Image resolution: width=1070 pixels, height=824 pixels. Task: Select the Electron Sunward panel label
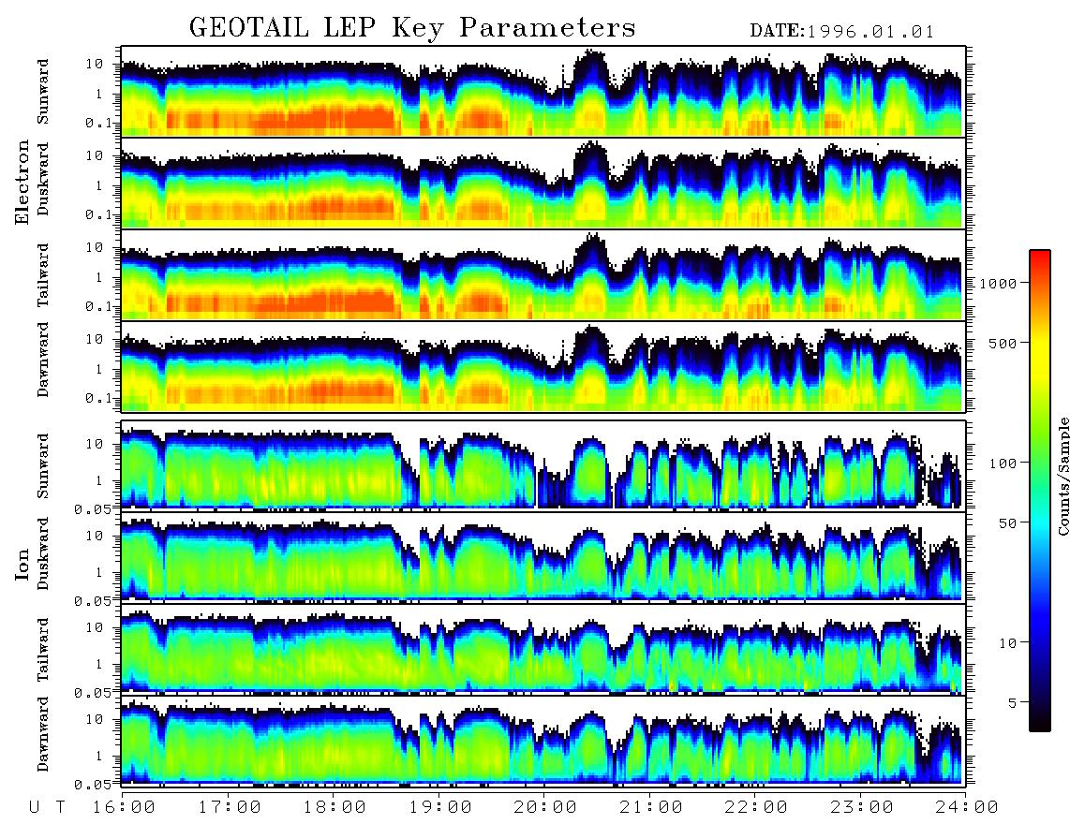[43, 92]
